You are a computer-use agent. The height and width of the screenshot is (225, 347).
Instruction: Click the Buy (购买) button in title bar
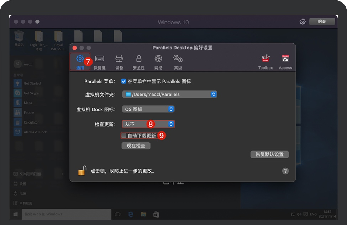pyautogui.click(x=322, y=21)
